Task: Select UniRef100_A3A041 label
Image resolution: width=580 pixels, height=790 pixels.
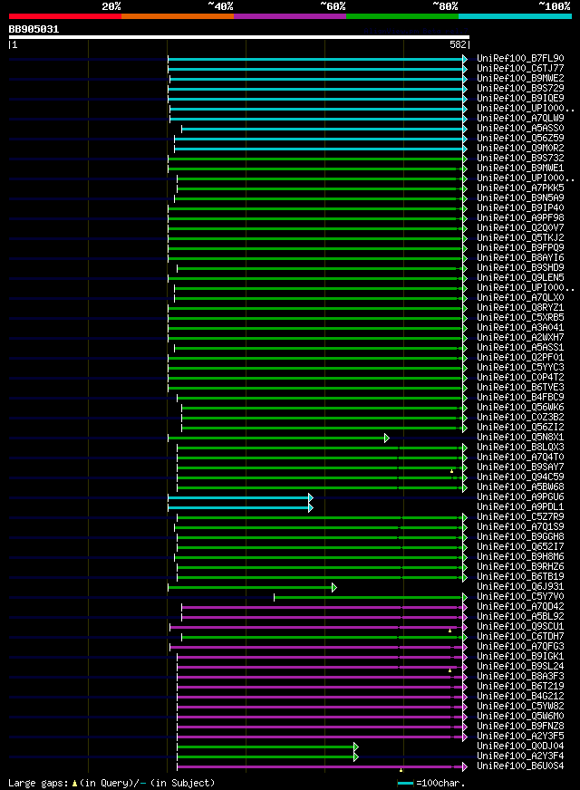Action: tap(520, 327)
